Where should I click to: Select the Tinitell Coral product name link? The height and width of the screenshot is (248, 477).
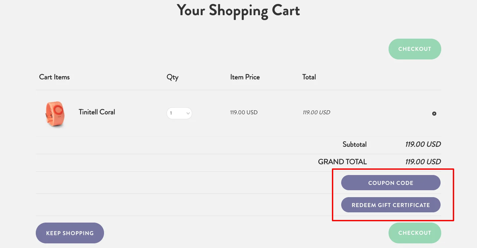pos(96,112)
